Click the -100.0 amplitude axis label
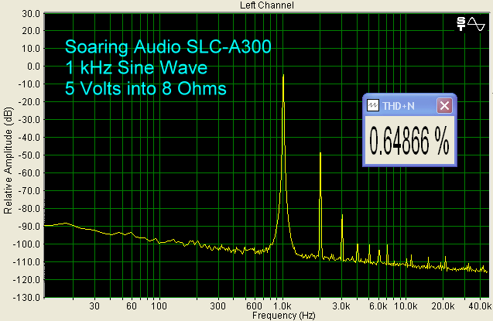 27,244
